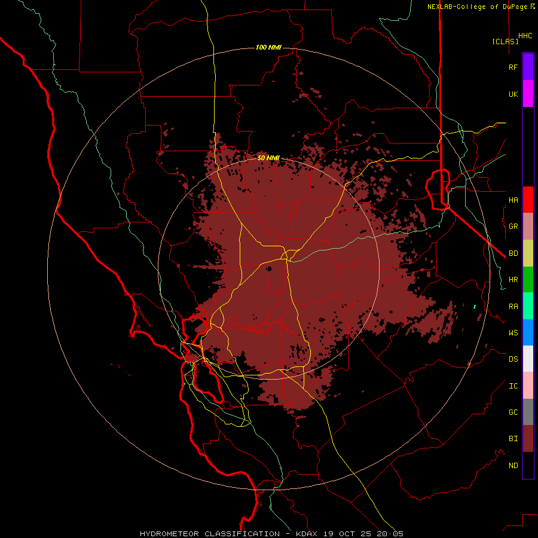Click the 20:05 time stamp
This screenshot has height=538, width=538.
(x=389, y=534)
